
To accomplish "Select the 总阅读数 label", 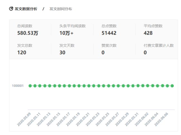I will pos(25,26).
